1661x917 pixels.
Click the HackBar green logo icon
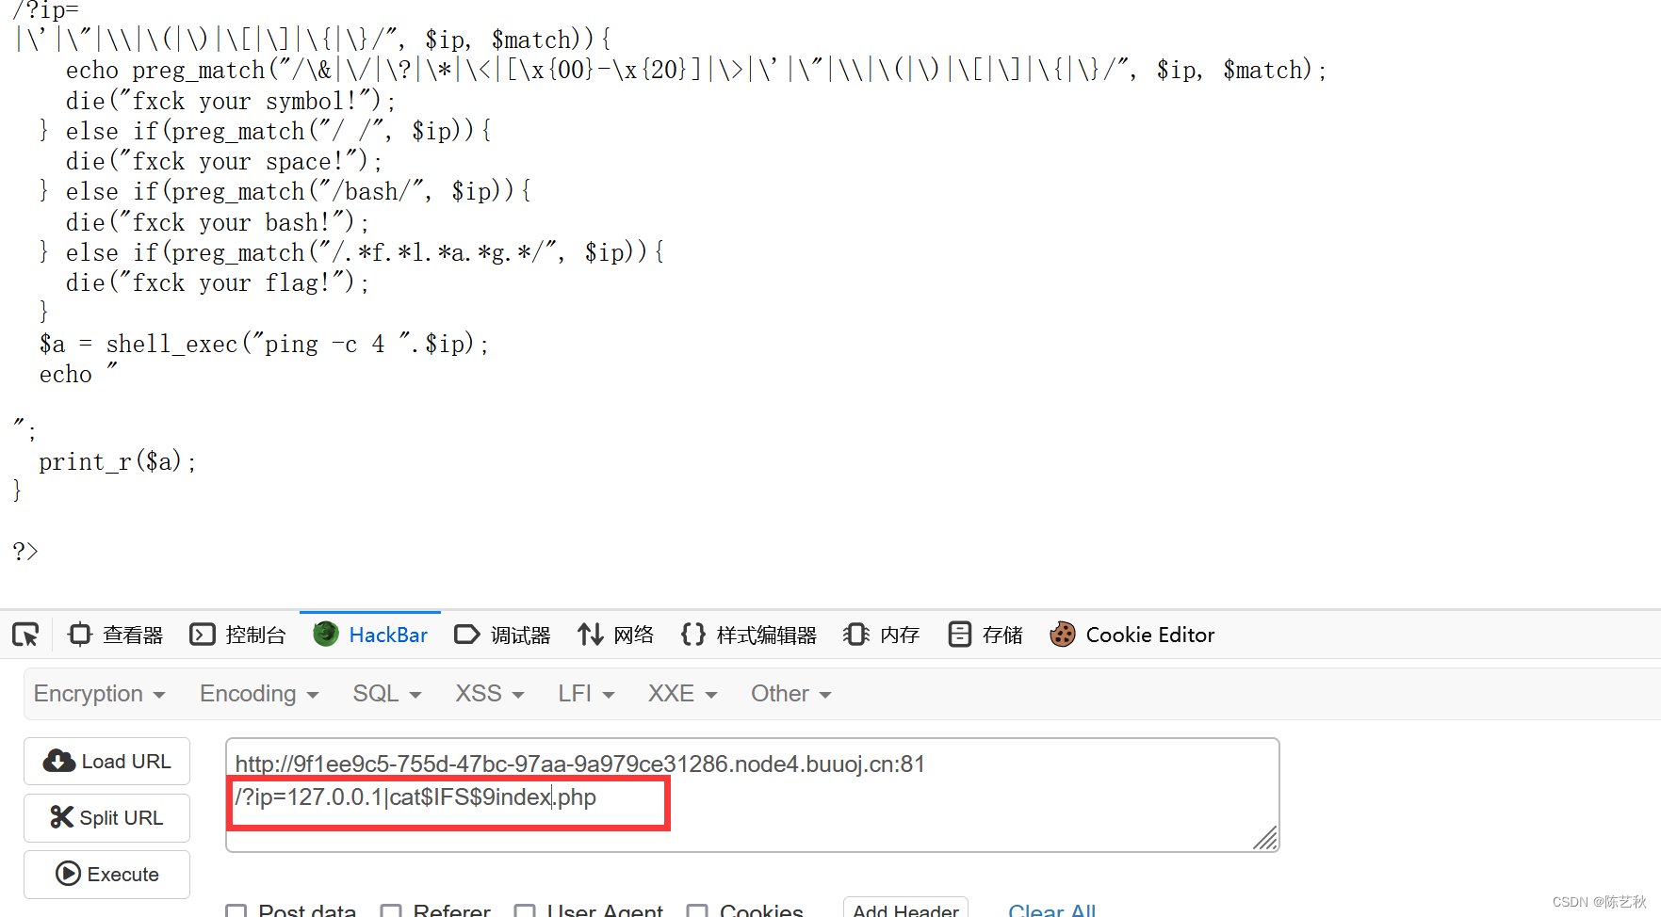pyautogui.click(x=326, y=634)
